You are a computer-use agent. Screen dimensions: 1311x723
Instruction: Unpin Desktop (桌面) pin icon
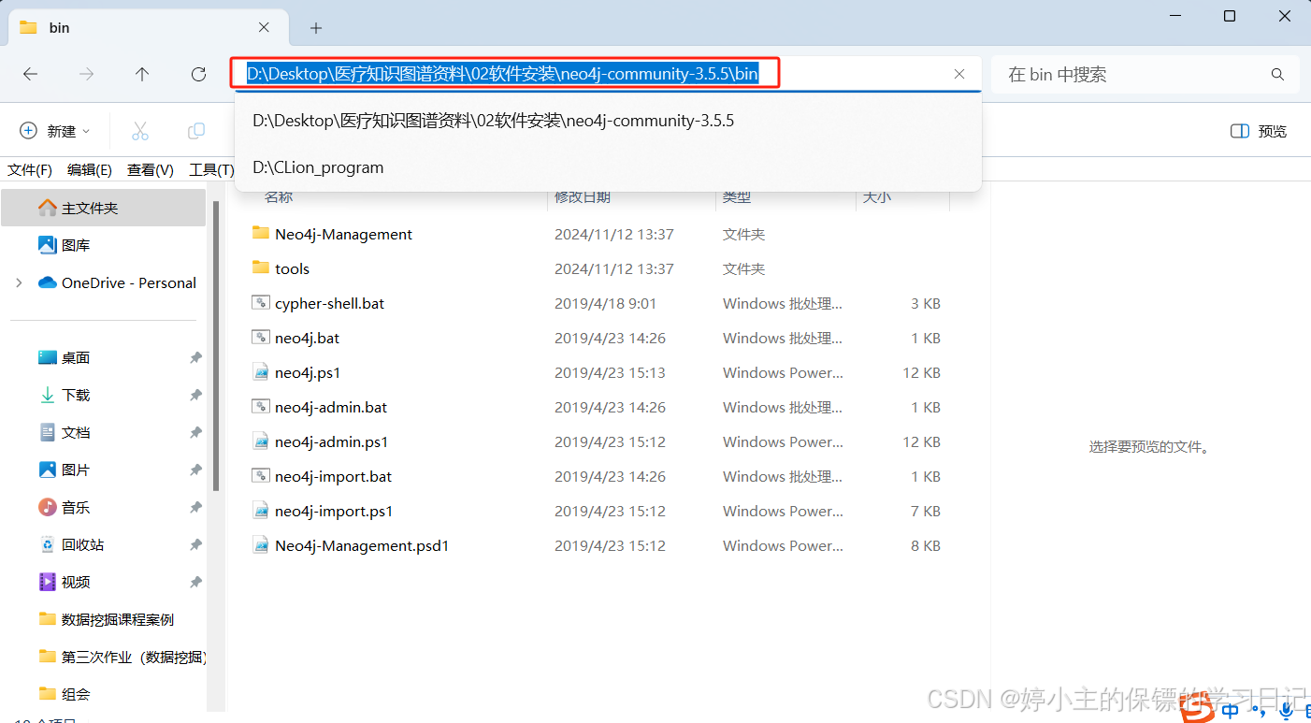tap(195, 357)
